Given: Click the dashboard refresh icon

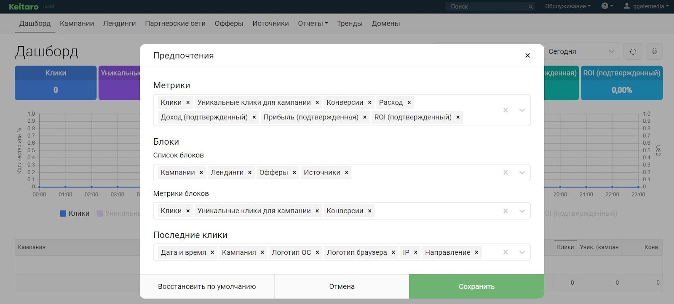Looking at the screenshot, I should [633, 51].
